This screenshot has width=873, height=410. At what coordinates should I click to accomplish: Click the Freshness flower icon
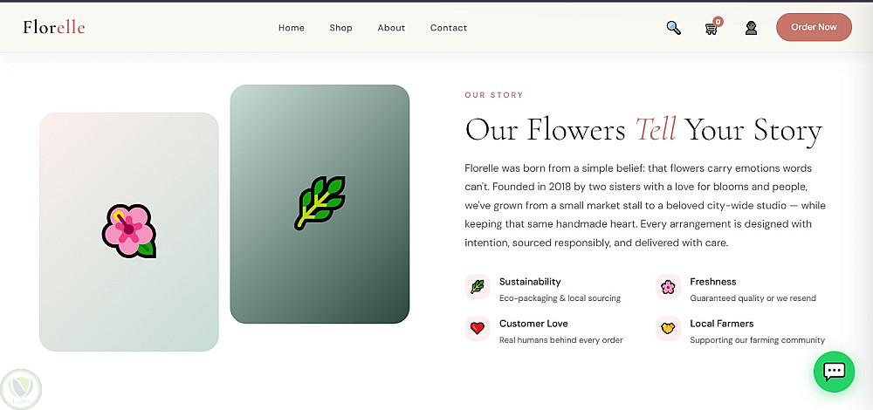668,287
